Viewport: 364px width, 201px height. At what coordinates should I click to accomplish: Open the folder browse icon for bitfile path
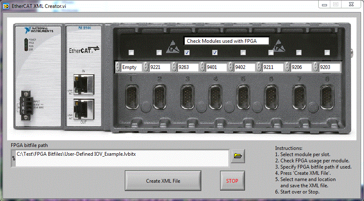click(x=238, y=156)
